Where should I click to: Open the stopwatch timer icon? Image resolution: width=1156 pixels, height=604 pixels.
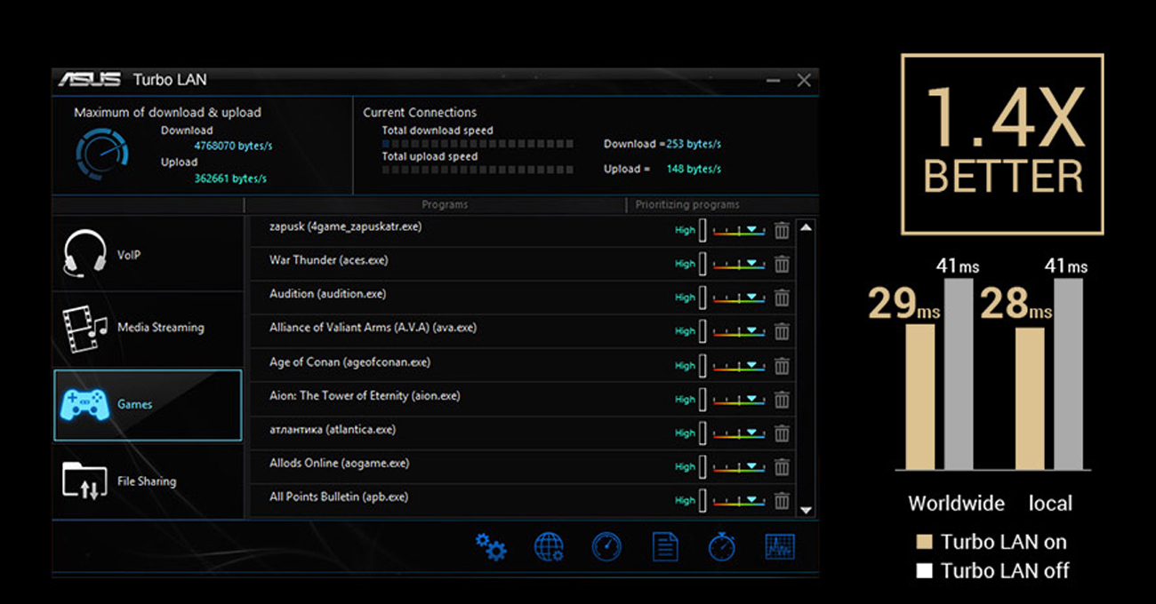tap(722, 547)
